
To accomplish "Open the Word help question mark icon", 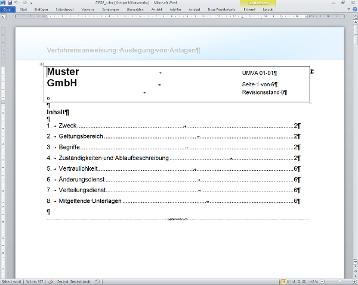I will point(354,10).
